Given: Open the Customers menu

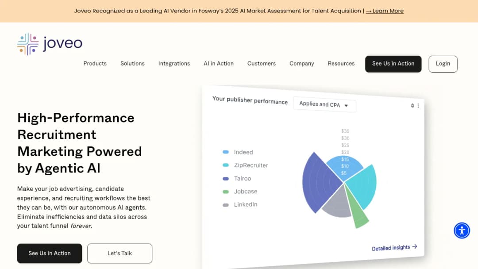Looking at the screenshot, I should pyautogui.click(x=262, y=63).
